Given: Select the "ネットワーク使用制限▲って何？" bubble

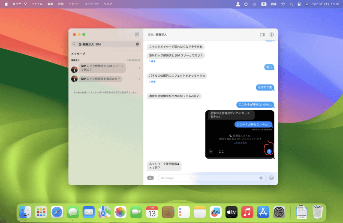Looking at the screenshot, I should tap(164, 166).
